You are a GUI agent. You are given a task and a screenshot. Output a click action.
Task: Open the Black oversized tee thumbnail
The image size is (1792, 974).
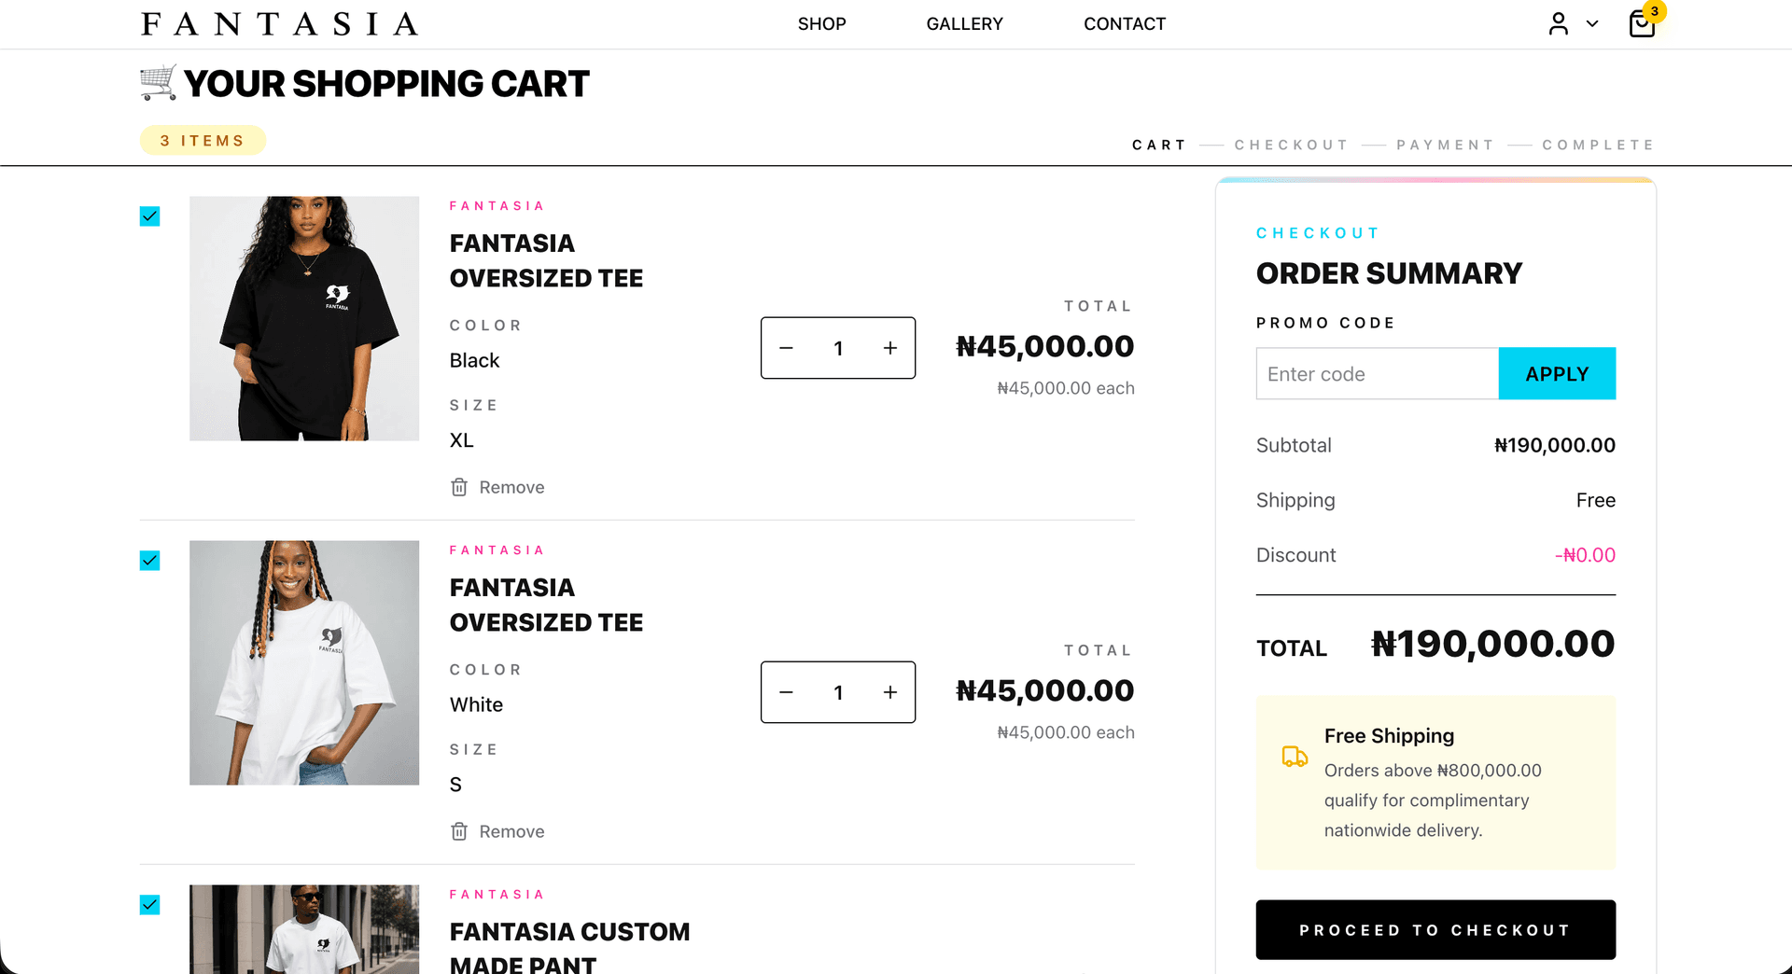[x=304, y=318]
